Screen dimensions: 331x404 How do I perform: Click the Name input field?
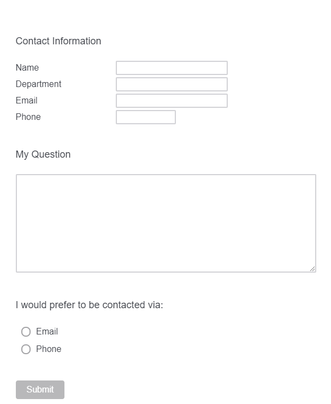click(x=172, y=68)
